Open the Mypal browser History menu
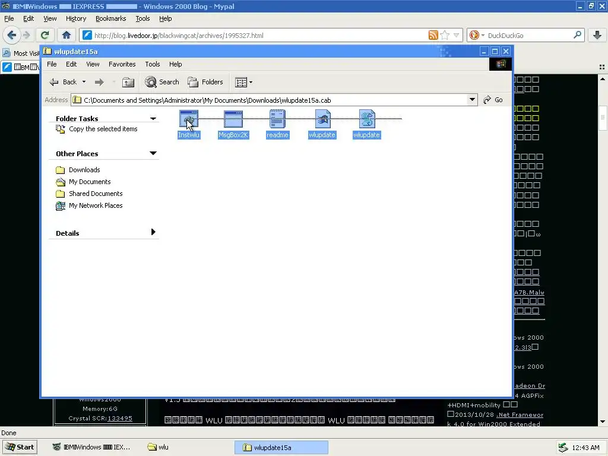Image resolution: width=608 pixels, height=456 pixels. tap(76, 18)
